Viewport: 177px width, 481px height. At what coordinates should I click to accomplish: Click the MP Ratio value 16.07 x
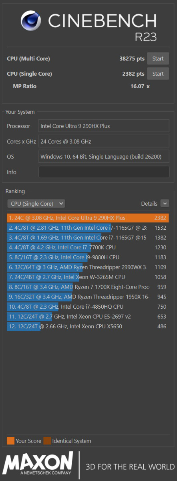(x=140, y=86)
